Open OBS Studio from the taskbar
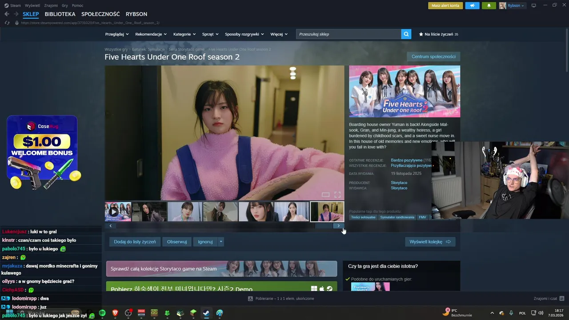This screenshot has width=569, height=320. pyautogui.click(x=128, y=313)
